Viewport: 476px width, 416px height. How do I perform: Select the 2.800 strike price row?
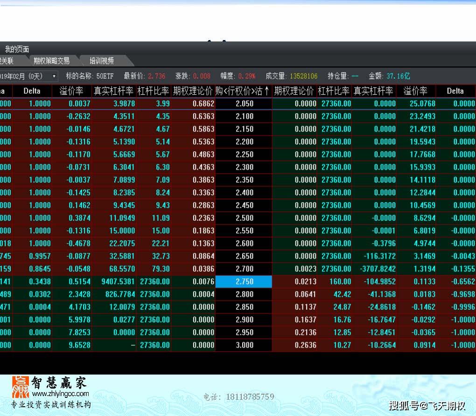click(244, 294)
